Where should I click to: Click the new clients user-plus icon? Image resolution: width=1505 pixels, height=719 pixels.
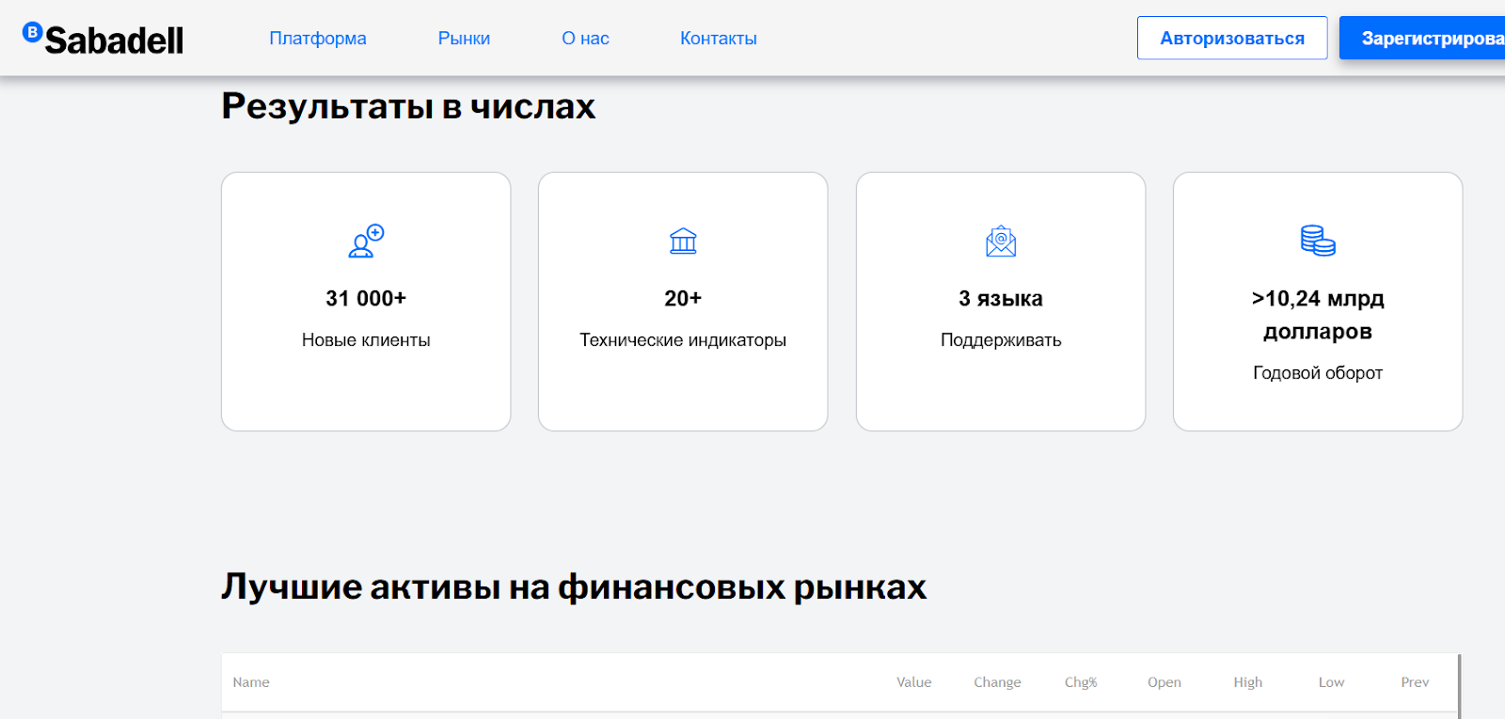(366, 241)
